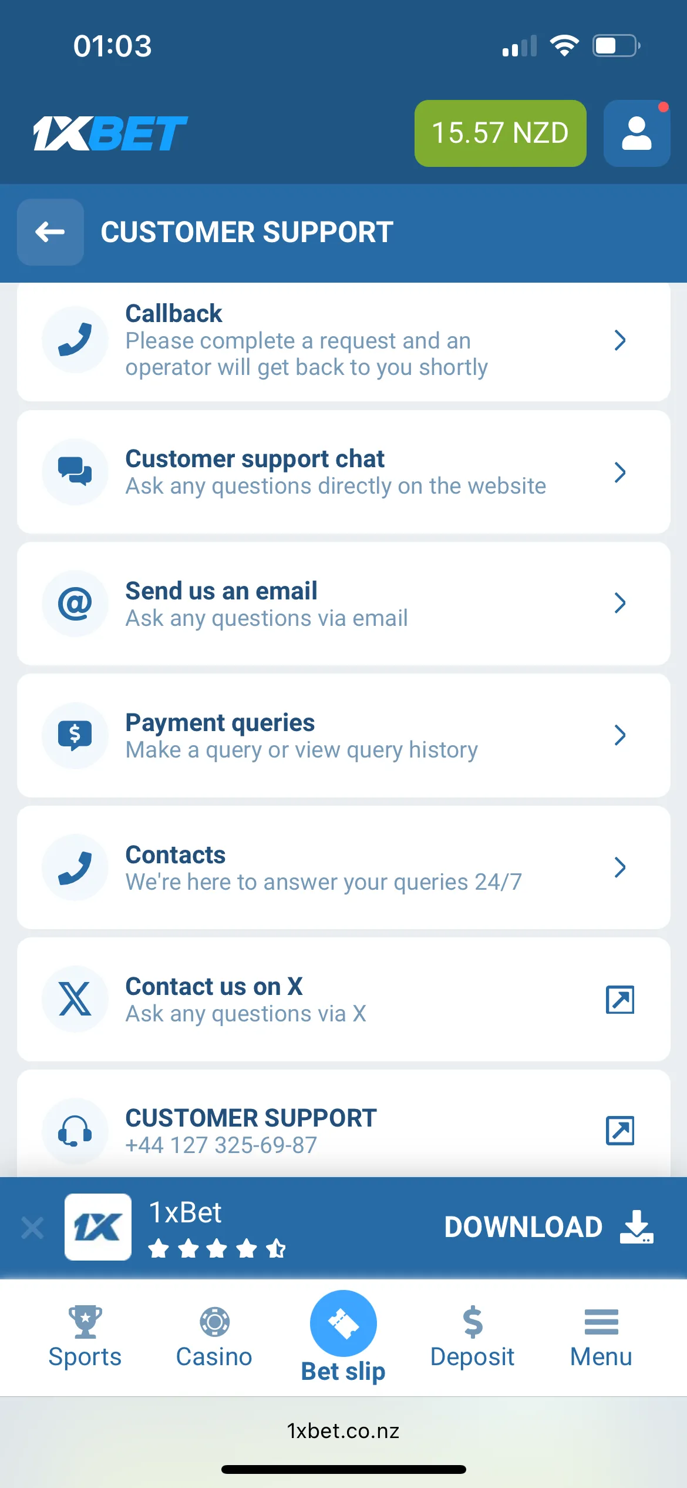Expand the Callback option chevron

tap(619, 340)
